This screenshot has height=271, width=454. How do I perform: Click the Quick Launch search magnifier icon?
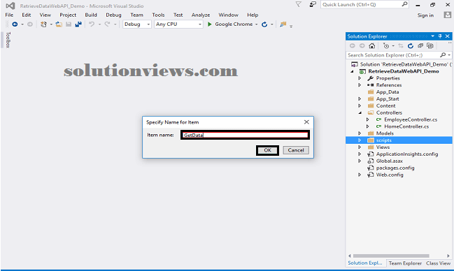pos(404,4)
